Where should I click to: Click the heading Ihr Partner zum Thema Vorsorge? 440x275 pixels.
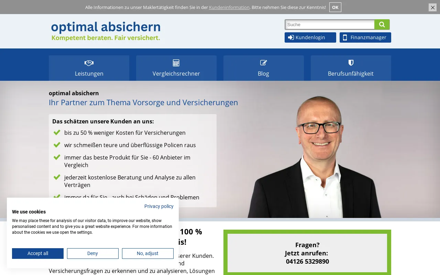tap(143, 102)
